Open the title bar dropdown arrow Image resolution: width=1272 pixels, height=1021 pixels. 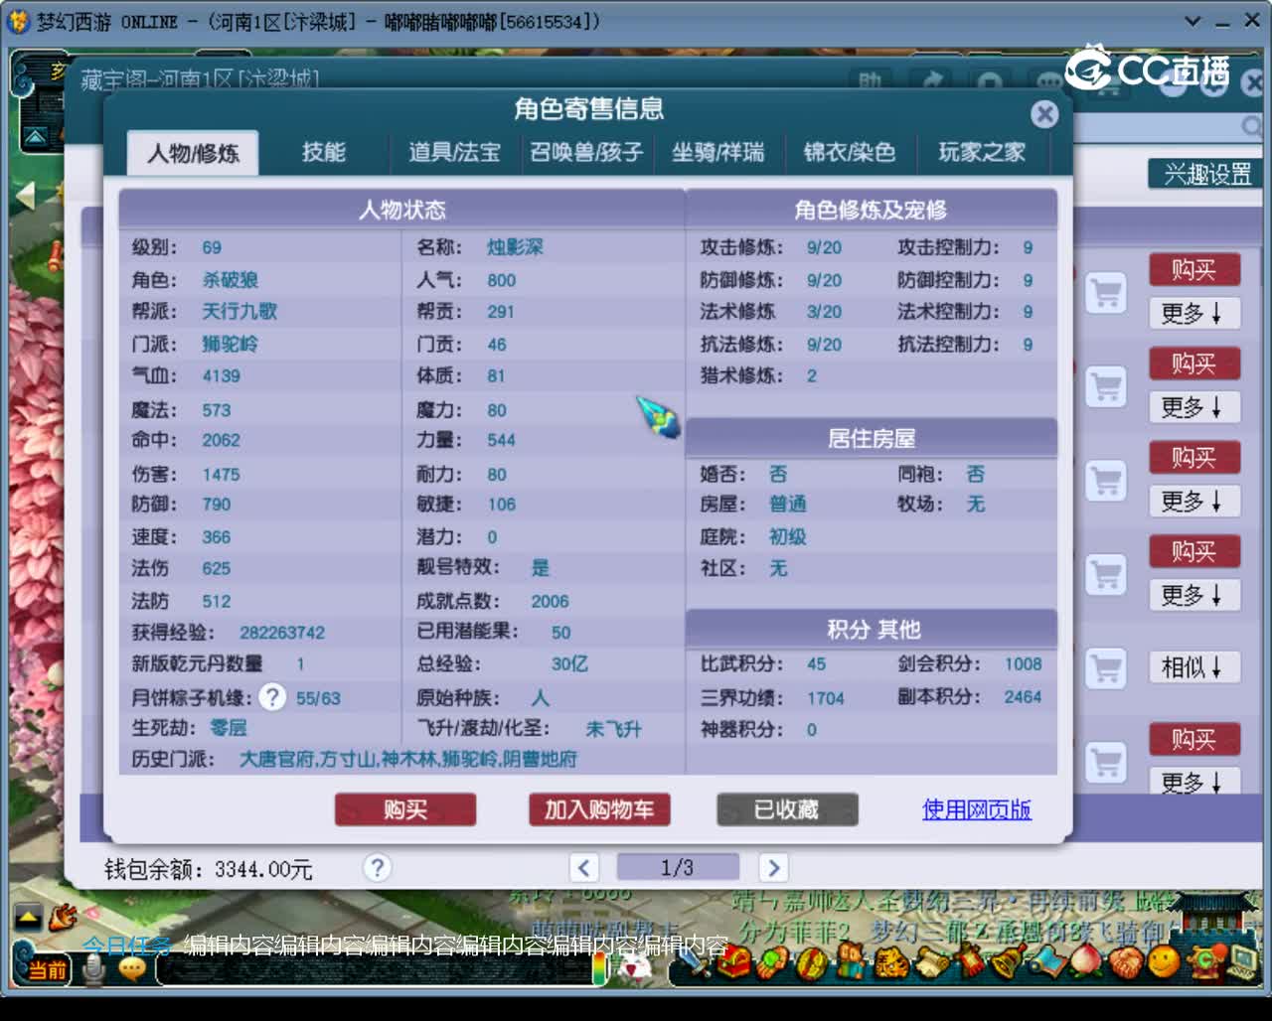pyautogui.click(x=1193, y=21)
